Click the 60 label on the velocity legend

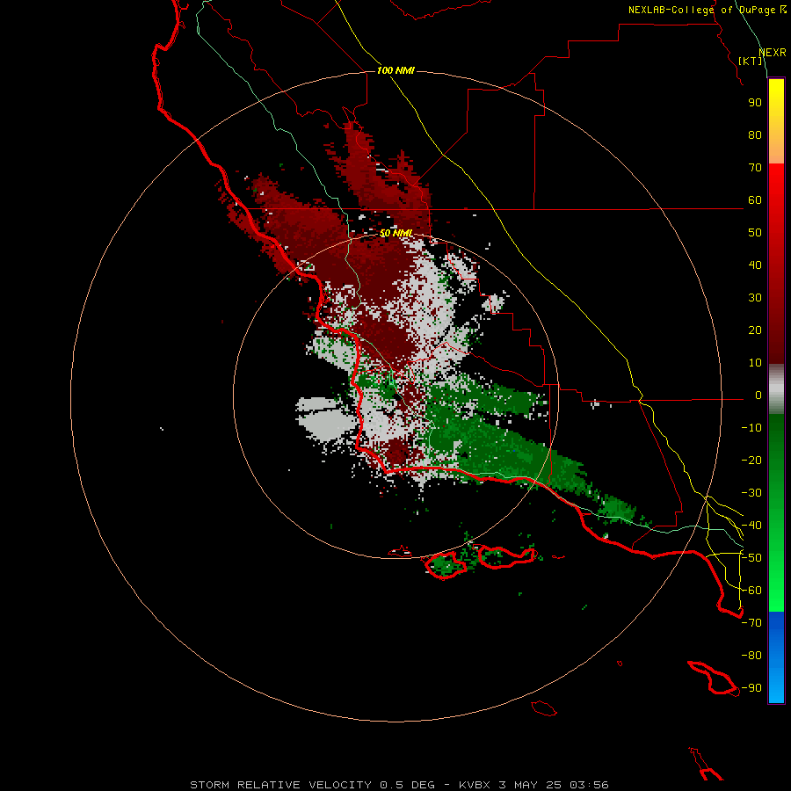755,200
